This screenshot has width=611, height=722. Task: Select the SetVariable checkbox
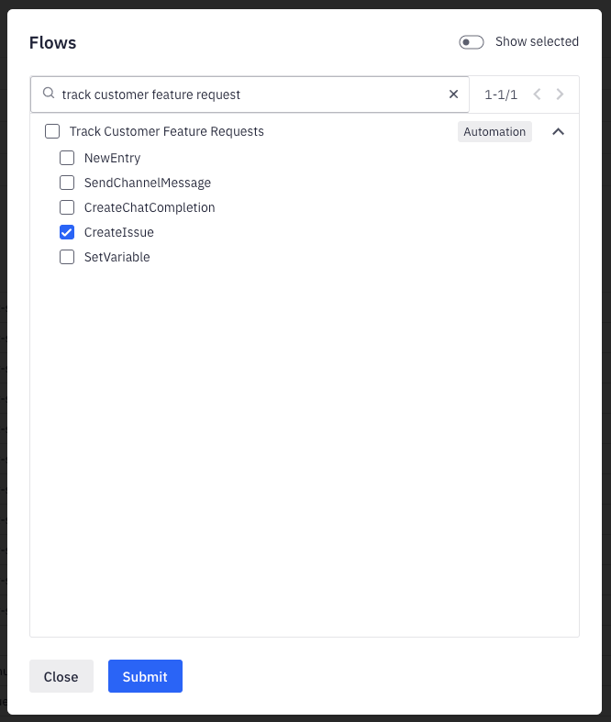67,257
